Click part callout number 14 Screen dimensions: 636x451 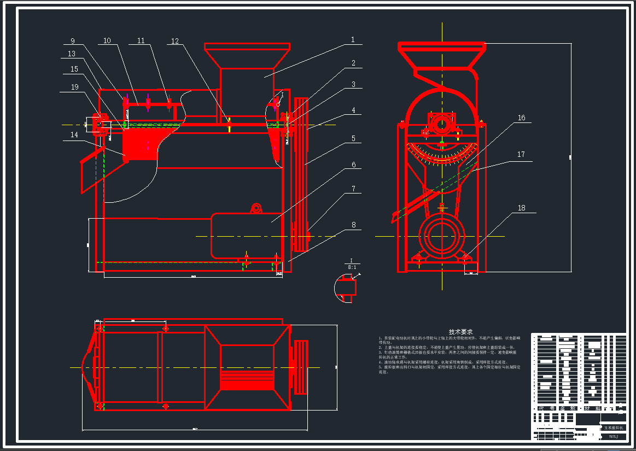74,134
